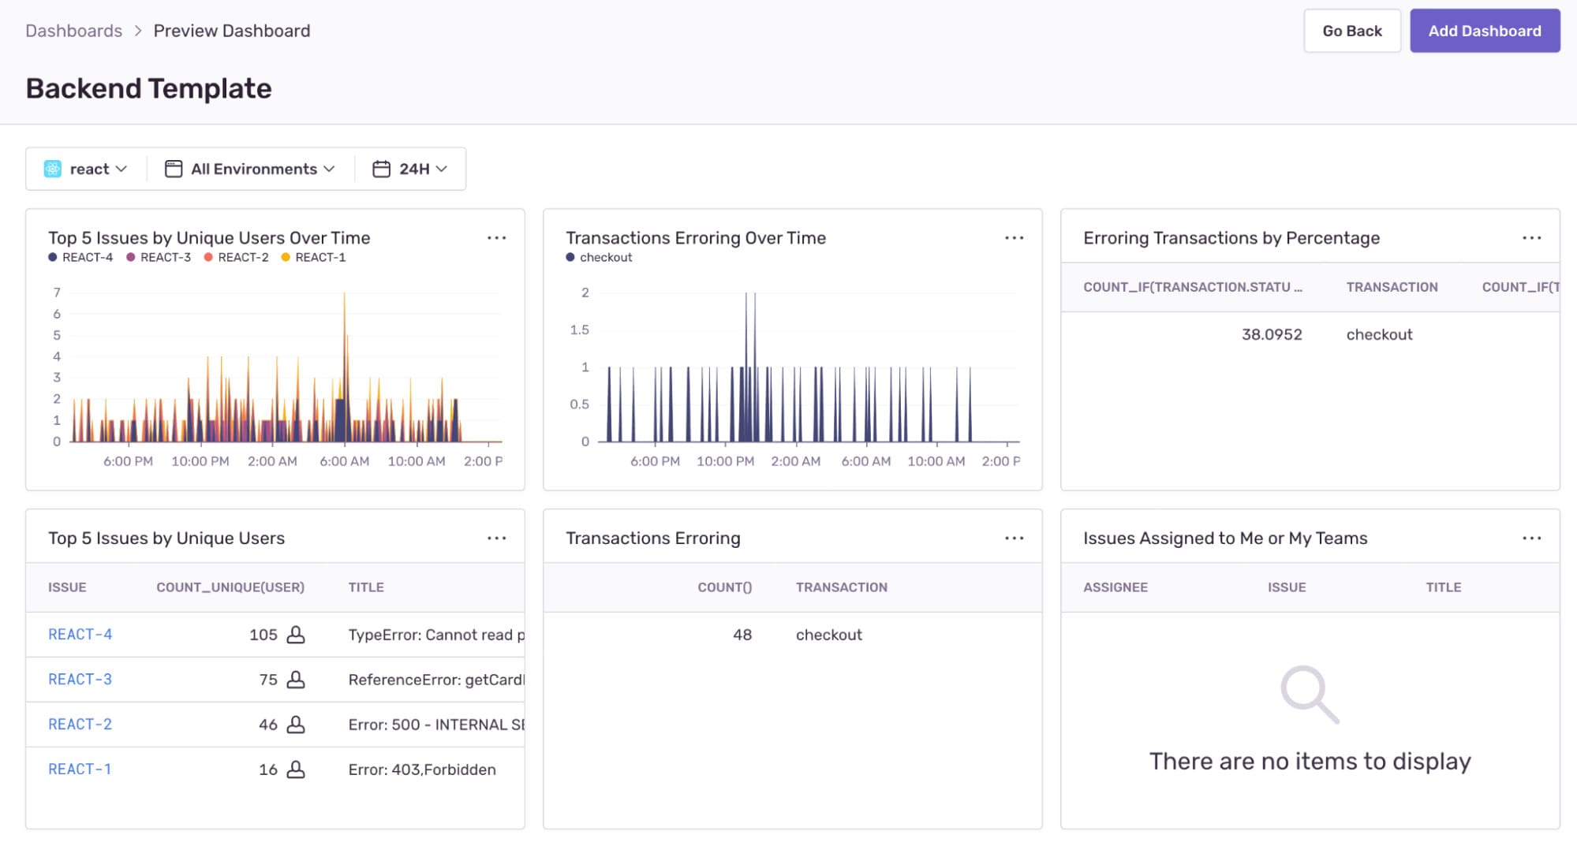Sort by COUNT_UNIQUE(USER) column header
1577x842 pixels.
click(230, 587)
